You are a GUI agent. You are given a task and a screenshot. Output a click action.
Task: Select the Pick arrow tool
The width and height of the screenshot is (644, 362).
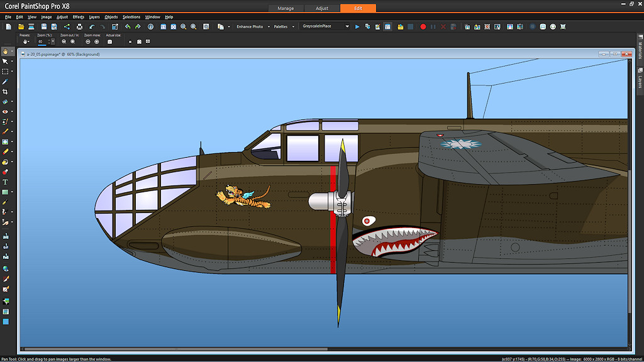click(x=5, y=61)
